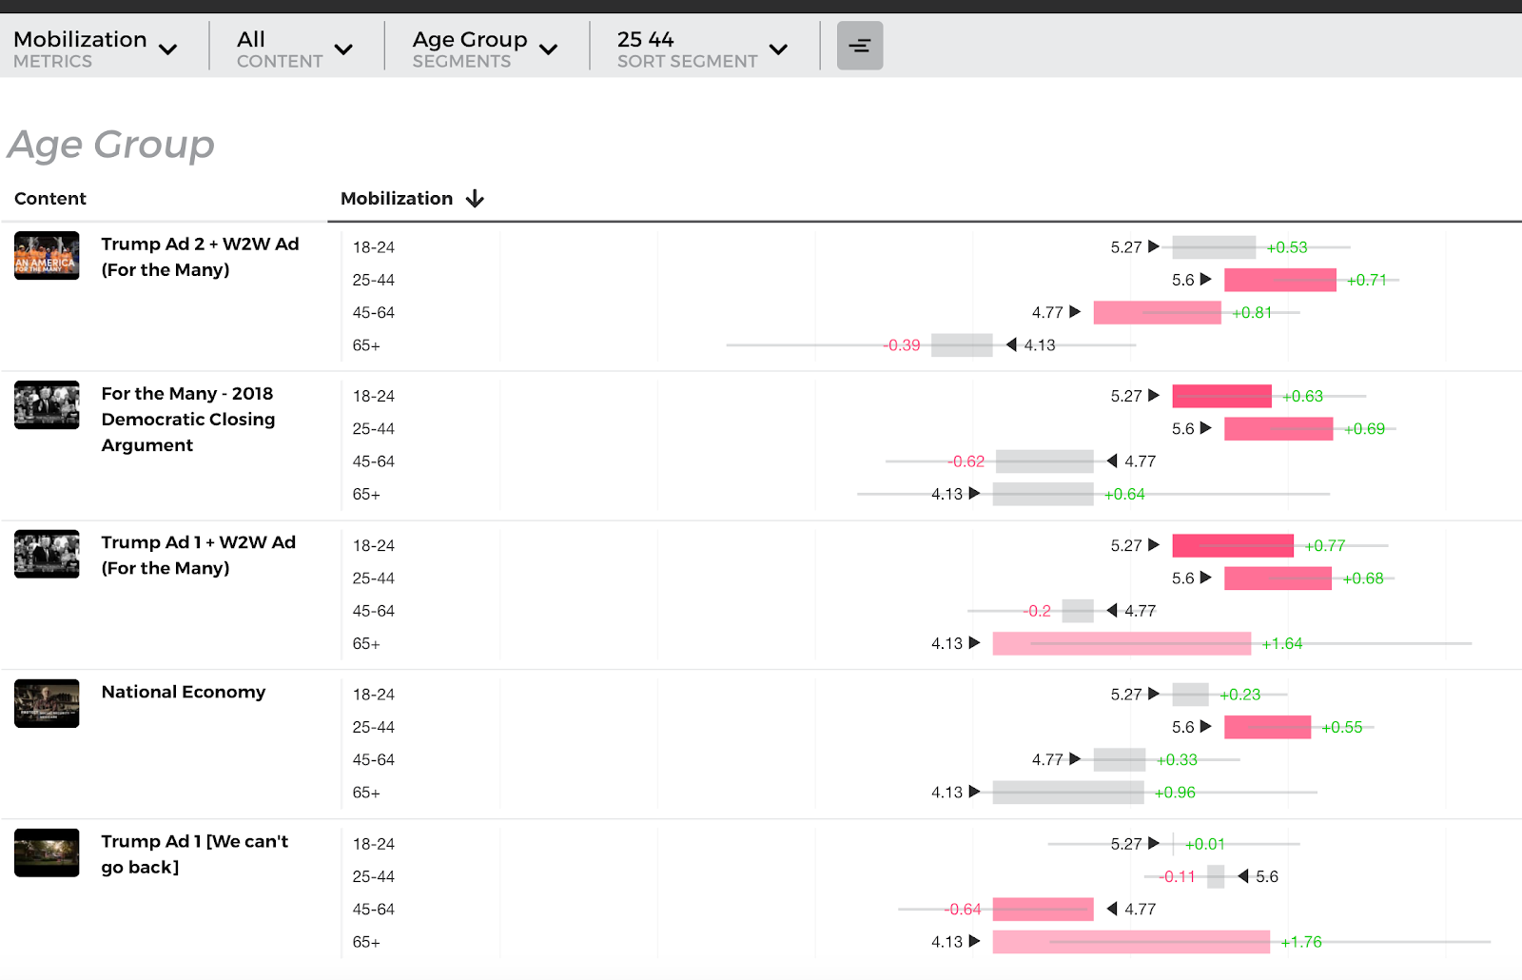Click the +1.76 pink bar for 65+
Image resolution: width=1522 pixels, height=980 pixels.
pos(1130,942)
